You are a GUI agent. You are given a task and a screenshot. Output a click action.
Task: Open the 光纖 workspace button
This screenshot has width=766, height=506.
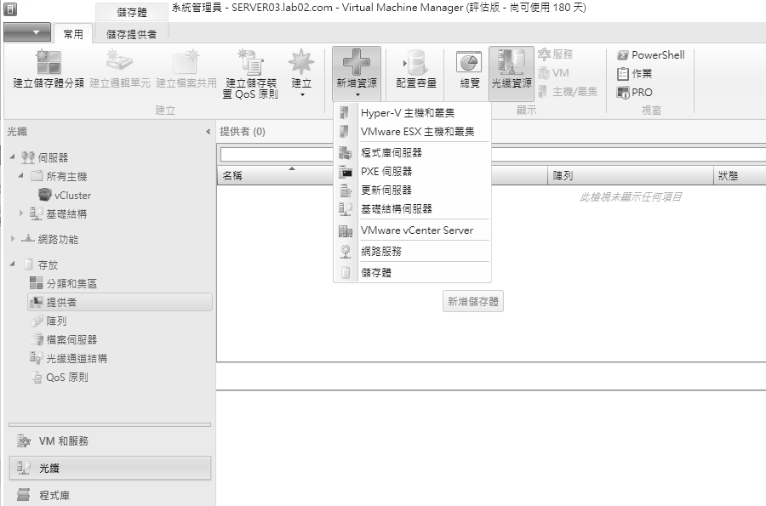pos(110,468)
